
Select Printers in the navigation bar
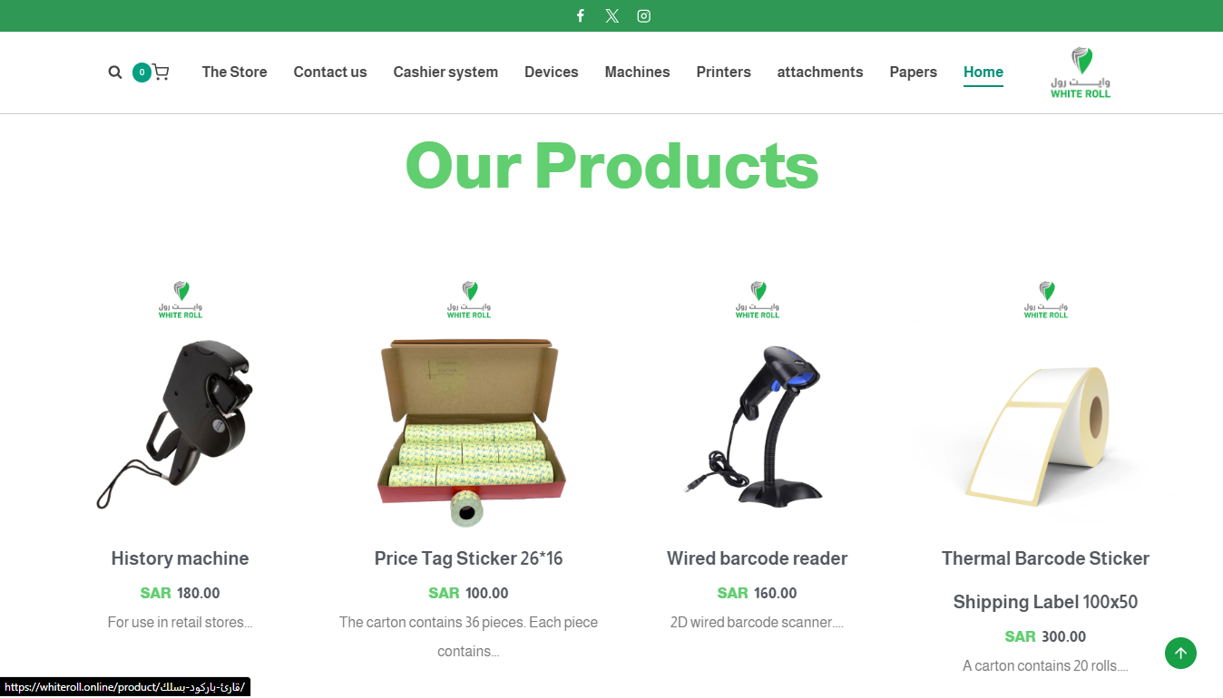click(724, 72)
